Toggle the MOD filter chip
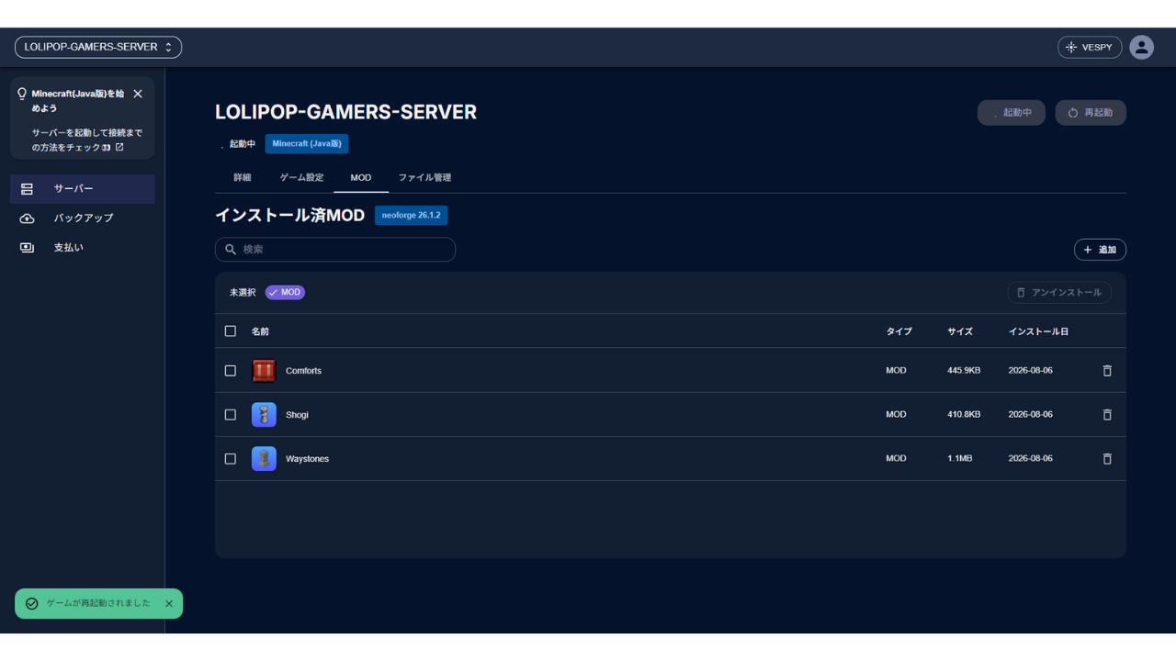 click(x=285, y=293)
